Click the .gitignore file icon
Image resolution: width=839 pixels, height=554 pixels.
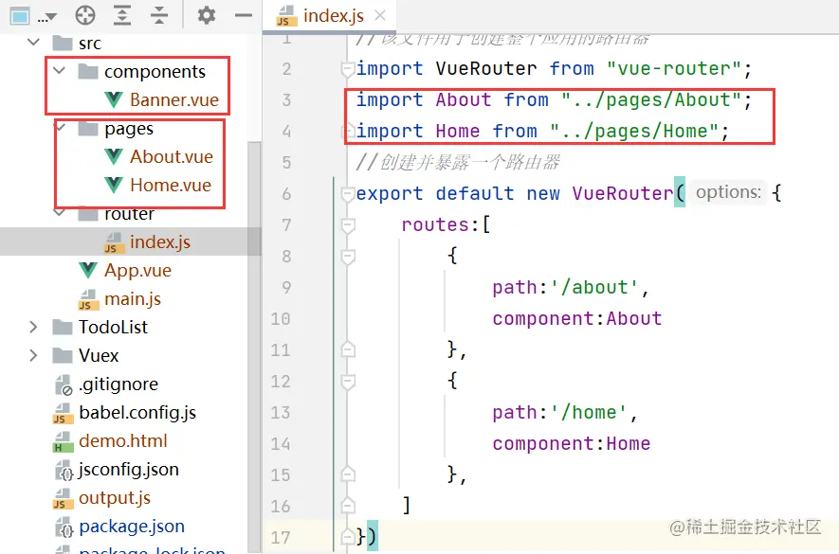(64, 384)
